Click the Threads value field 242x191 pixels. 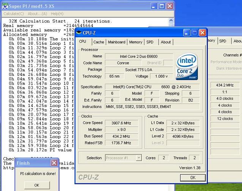194,158
